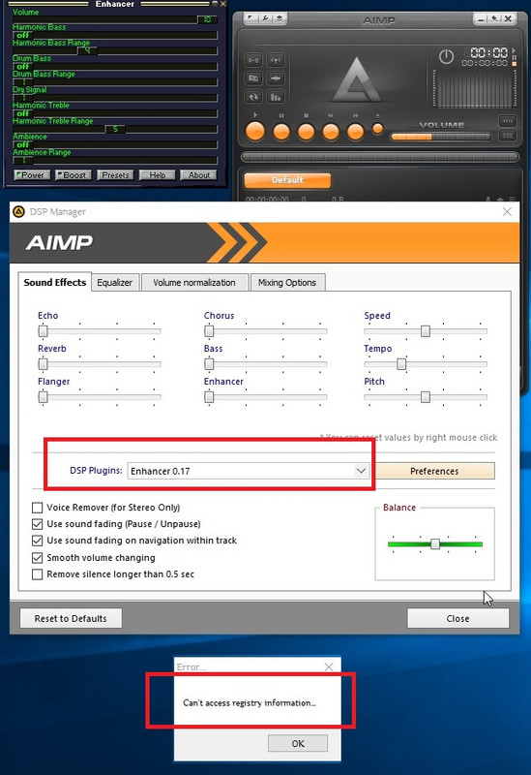Image resolution: width=531 pixels, height=775 pixels.
Task: Switch to the Equalizer tab
Action: point(114,283)
